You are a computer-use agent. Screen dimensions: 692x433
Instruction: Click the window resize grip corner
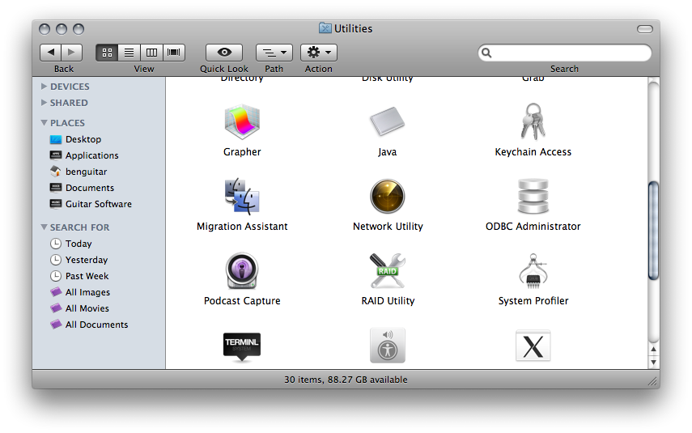coord(652,380)
